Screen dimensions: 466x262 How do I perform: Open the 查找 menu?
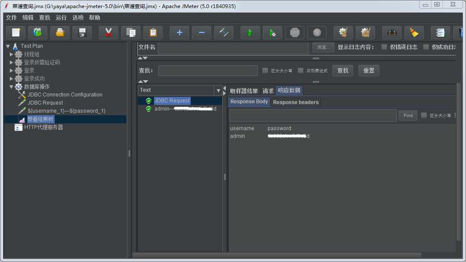[x=44, y=17]
